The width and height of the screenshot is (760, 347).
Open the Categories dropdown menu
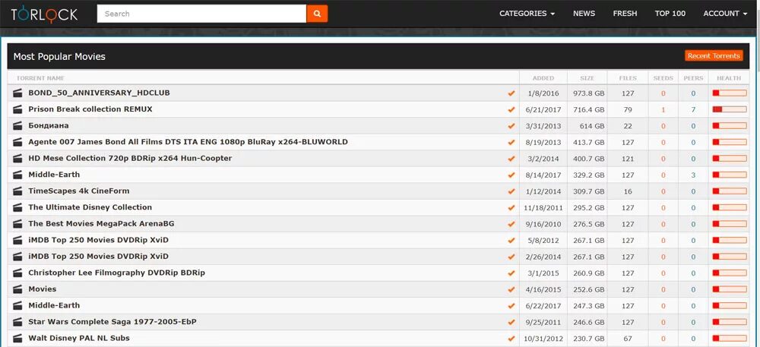pos(527,14)
